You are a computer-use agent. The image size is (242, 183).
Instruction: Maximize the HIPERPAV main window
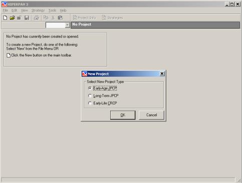click(232, 4)
